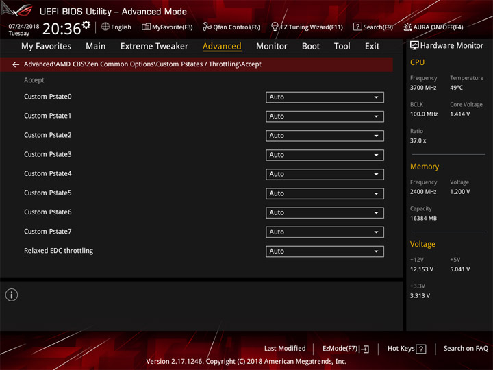Select the Custom Pstate6 label

tap(48, 212)
